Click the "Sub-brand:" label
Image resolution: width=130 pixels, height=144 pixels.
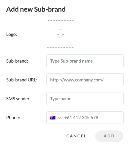(x=17, y=61)
